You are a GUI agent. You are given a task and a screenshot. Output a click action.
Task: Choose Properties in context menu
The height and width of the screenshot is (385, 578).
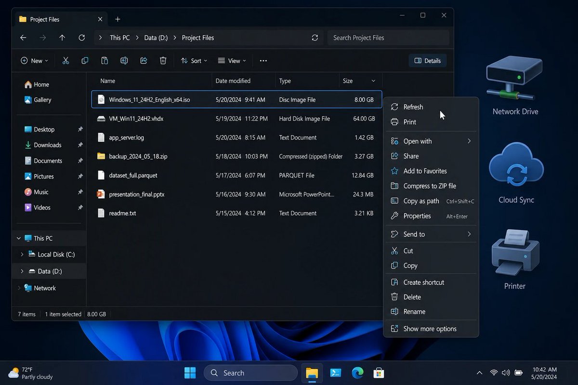click(431, 216)
